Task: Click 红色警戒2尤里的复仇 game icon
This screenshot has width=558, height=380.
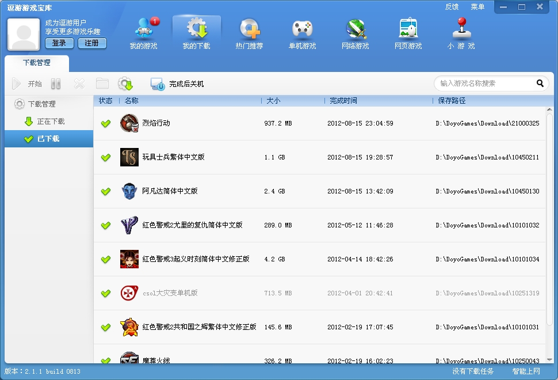Action: (x=129, y=225)
